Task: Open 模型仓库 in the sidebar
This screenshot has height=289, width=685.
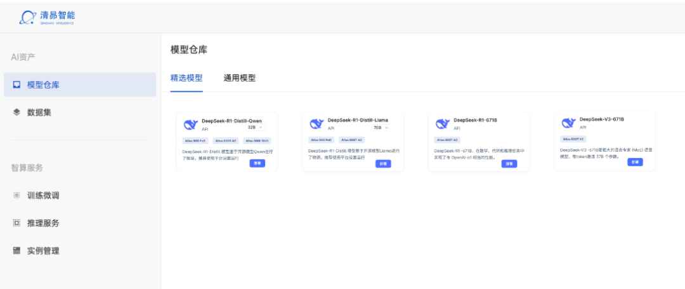Action: tap(80, 85)
